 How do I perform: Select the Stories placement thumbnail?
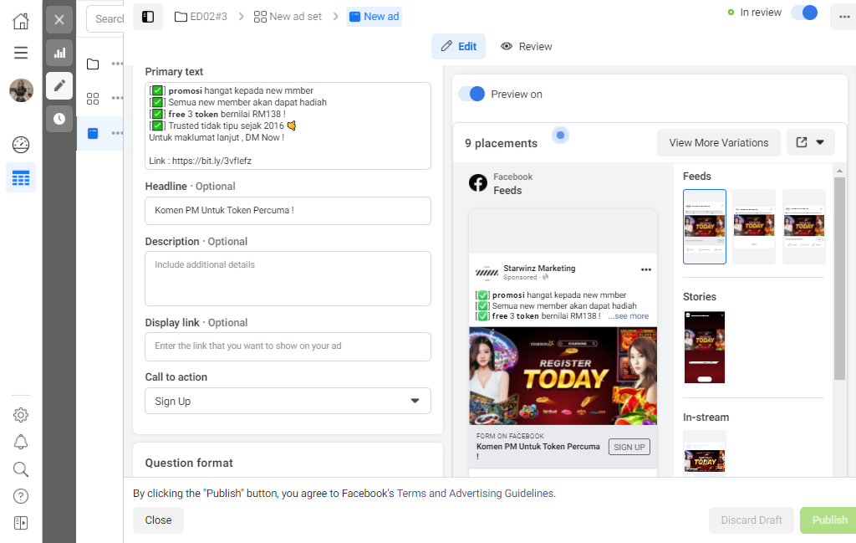(704, 347)
